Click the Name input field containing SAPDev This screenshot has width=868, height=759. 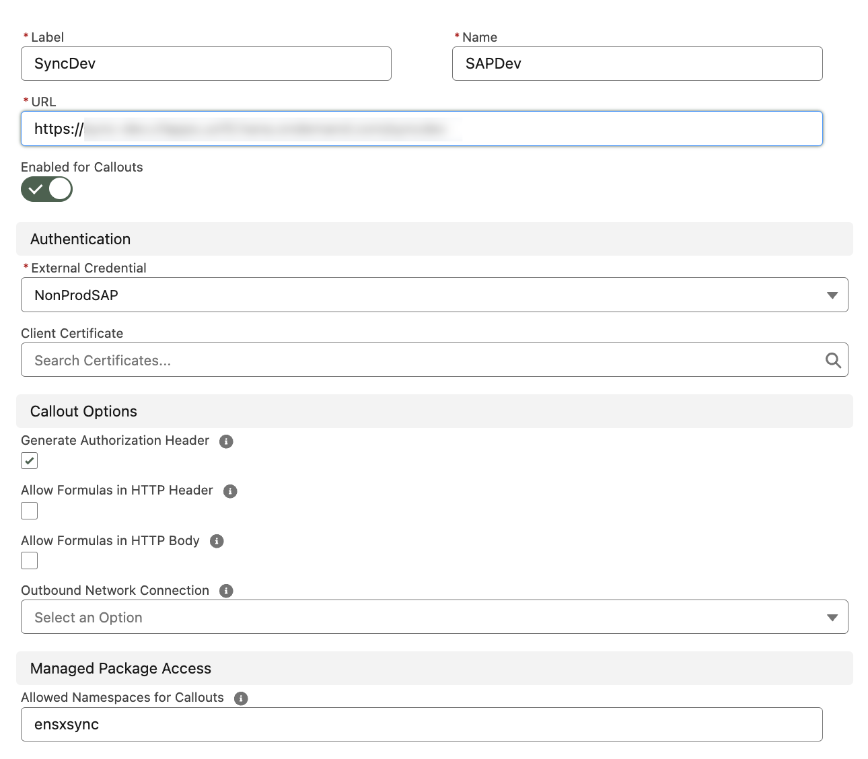(x=637, y=64)
